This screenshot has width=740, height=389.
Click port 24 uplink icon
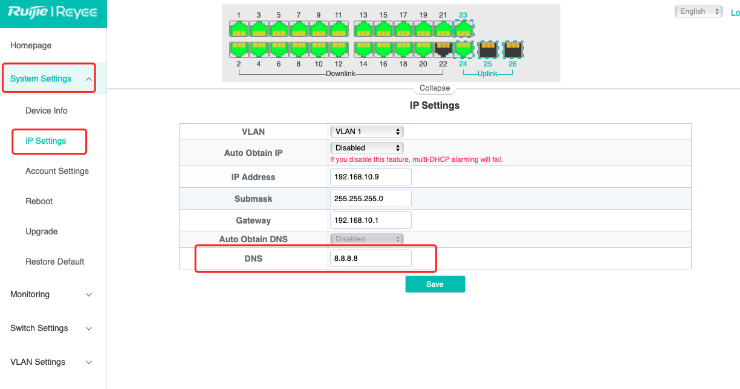[x=463, y=49]
